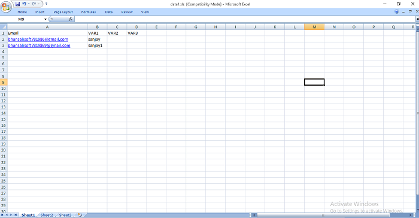Go to first sheet with navigation arrow
Image resolution: width=419 pixels, height=218 pixels.
2,215
